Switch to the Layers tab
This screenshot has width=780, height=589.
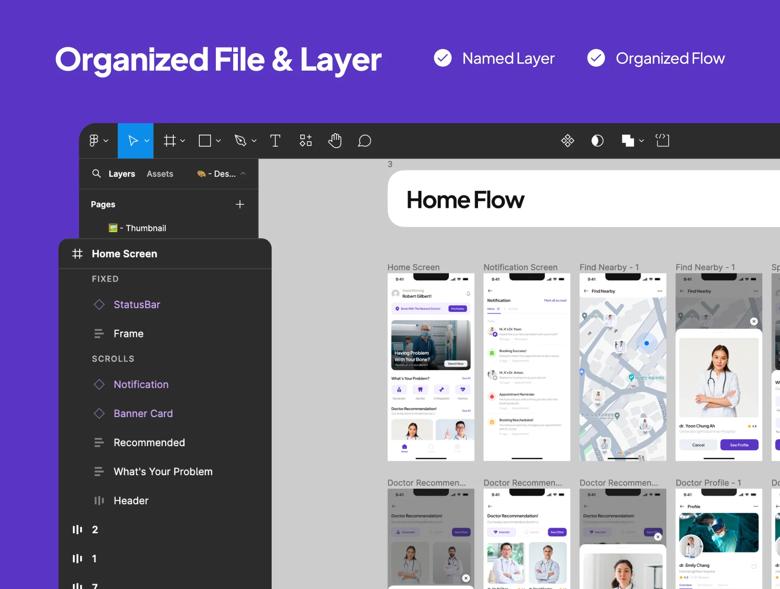pyautogui.click(x=122, y=174)
